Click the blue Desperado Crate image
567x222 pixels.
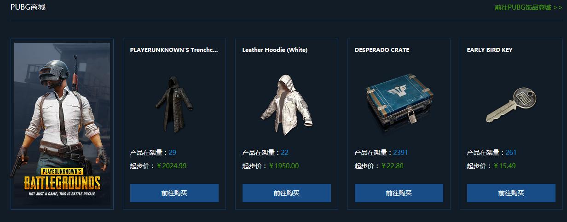[399, 103]
